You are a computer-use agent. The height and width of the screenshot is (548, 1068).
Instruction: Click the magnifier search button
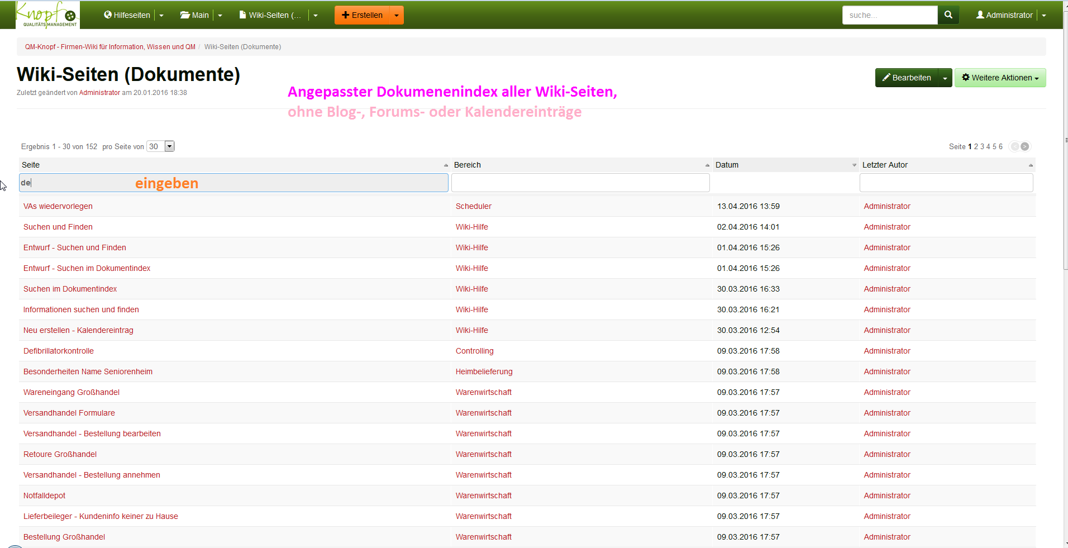[x=948, y=15]
